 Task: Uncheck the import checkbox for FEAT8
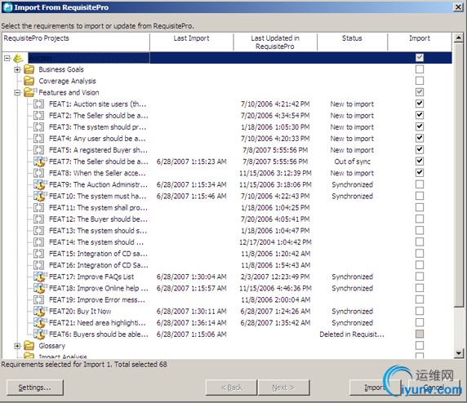click(420, 173)
